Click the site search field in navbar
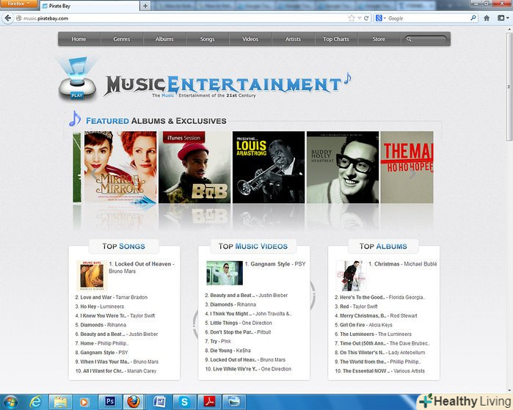Image resolution: width=513 pixels, height=410 pixels. point(426,39)
